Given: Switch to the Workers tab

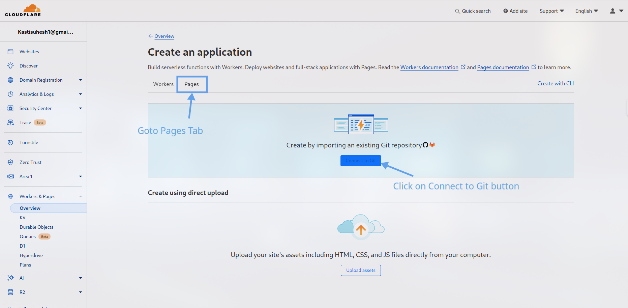Looking at the screenshot, I should (163, 84).
